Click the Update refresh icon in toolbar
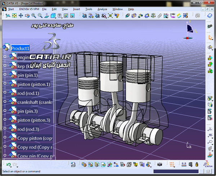This screenshot has width=216, height=176. coord(179,16)
